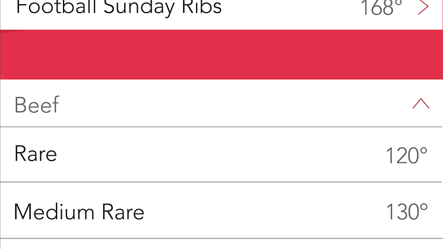Select the Medium Rare preset row
The image size is (443, 249).
click(221, 210)
